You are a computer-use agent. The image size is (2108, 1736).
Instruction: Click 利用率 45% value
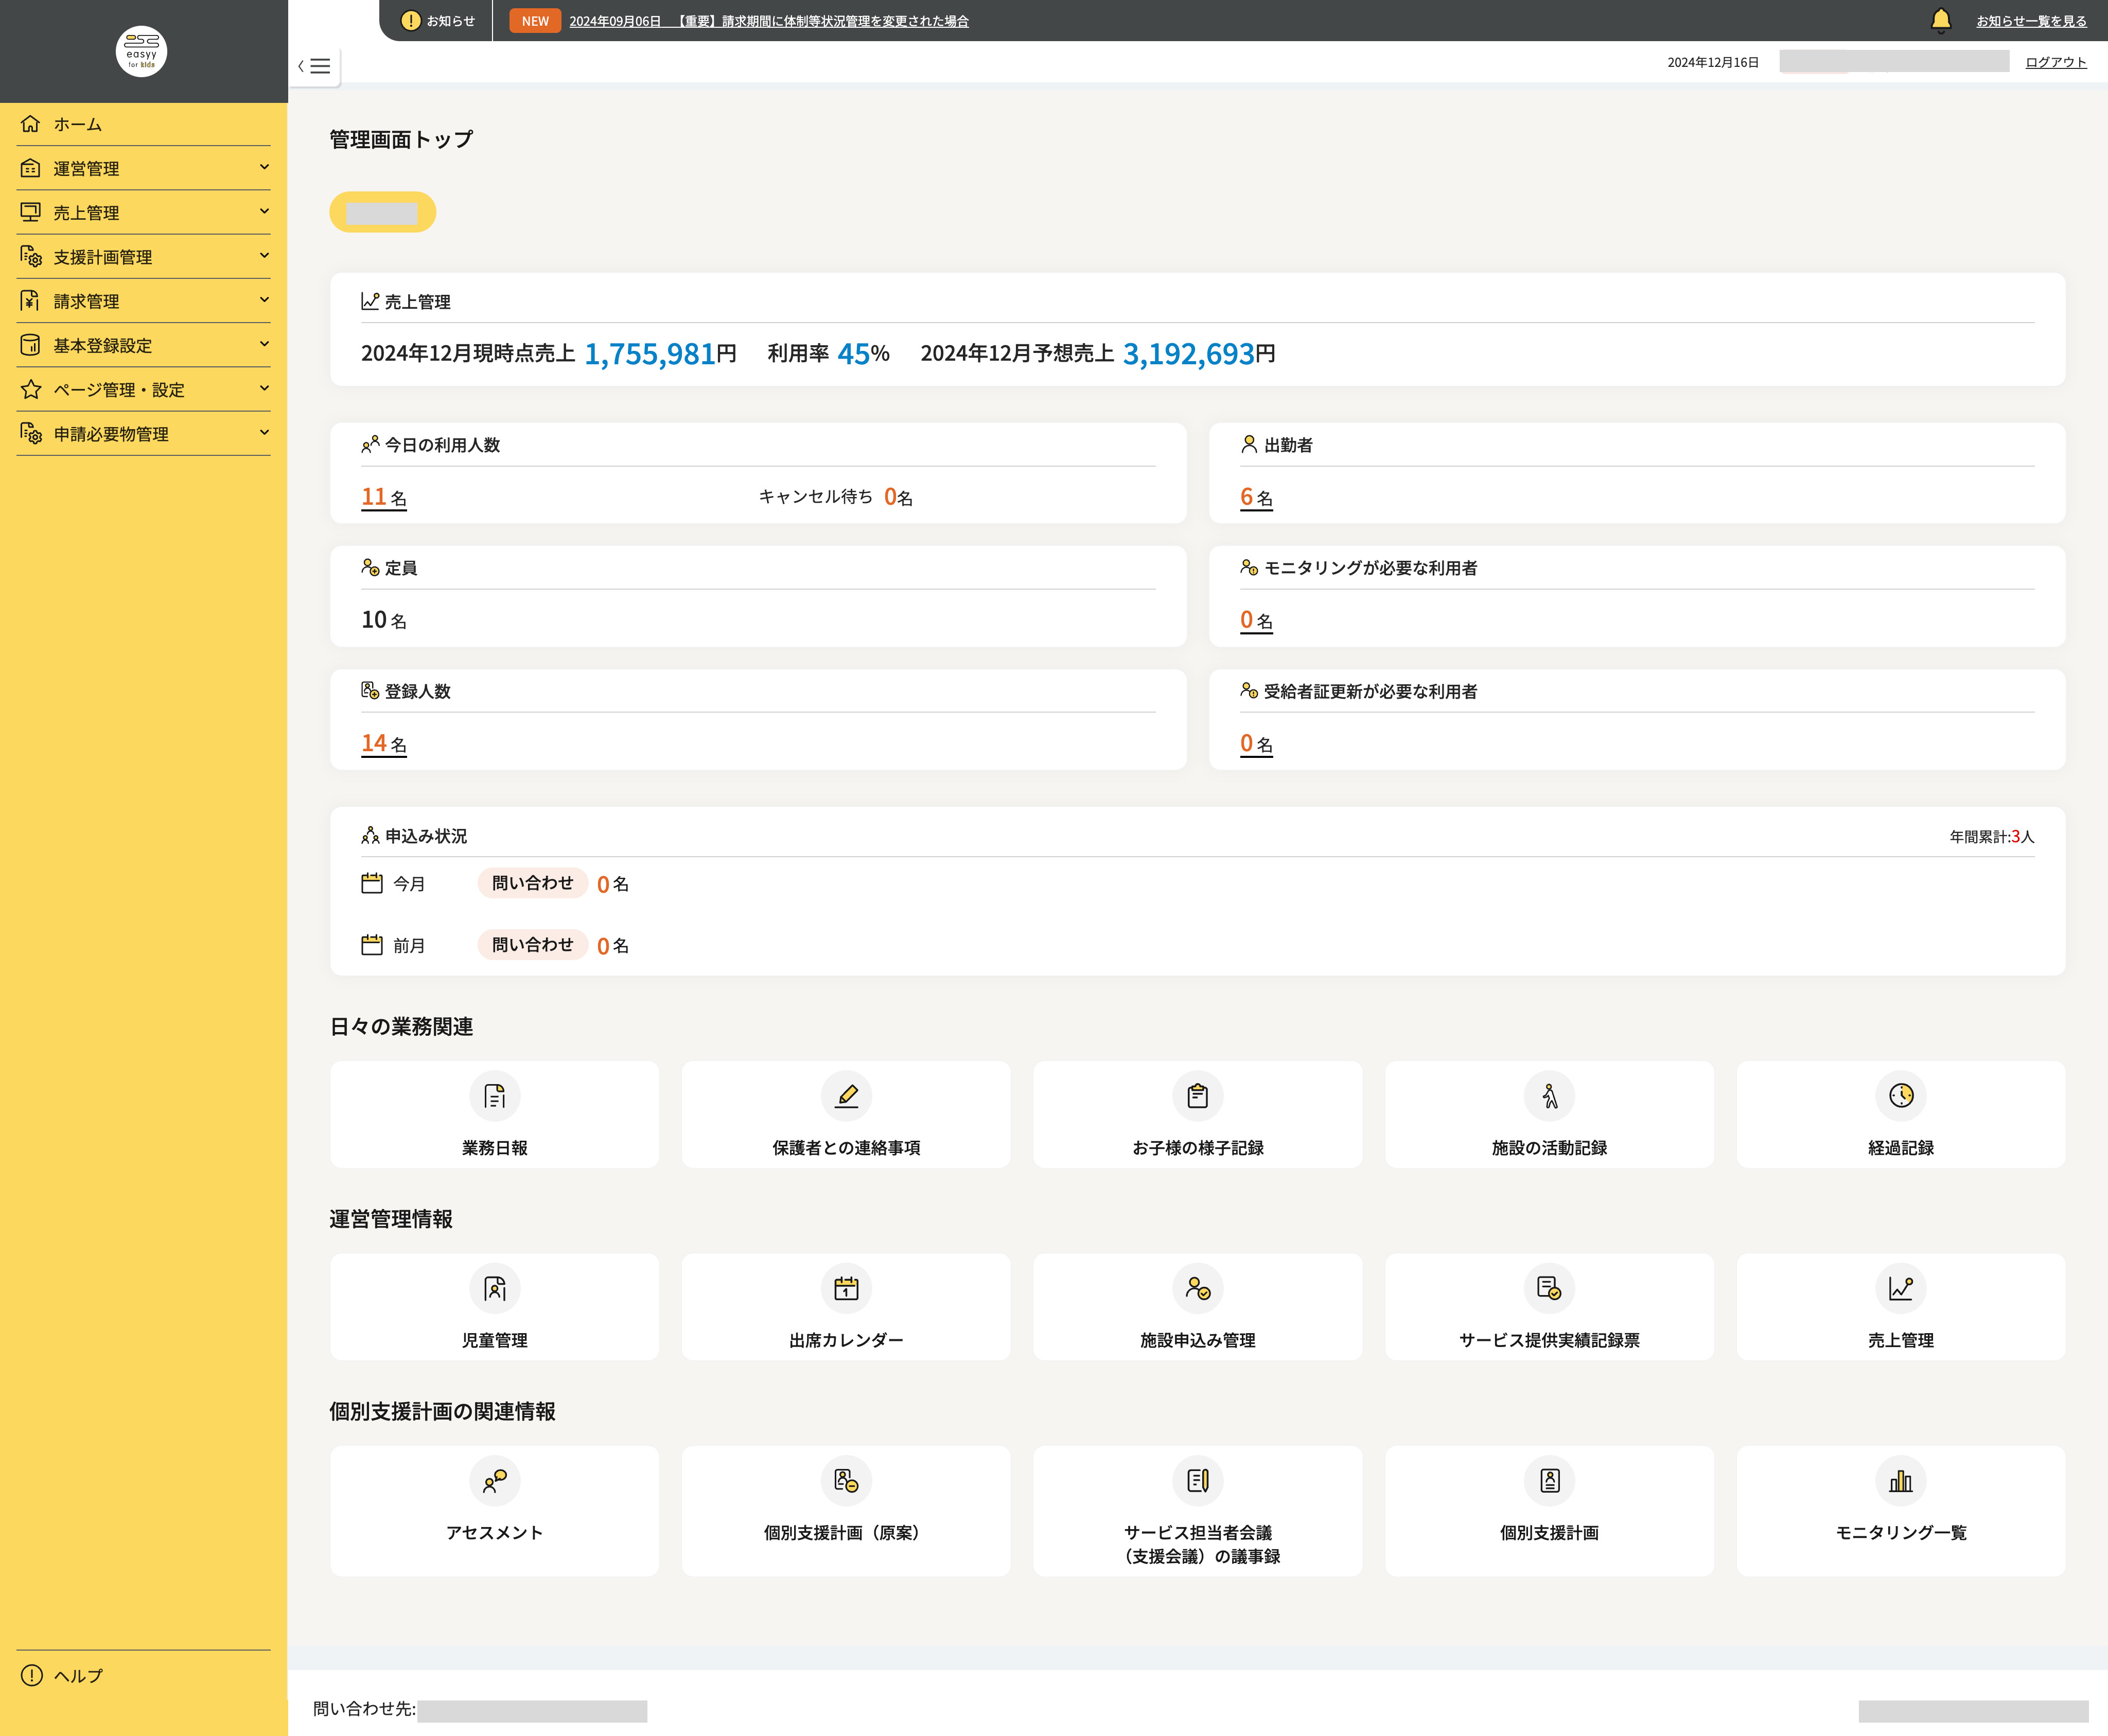pyautogui.click(x=863, y=353)
